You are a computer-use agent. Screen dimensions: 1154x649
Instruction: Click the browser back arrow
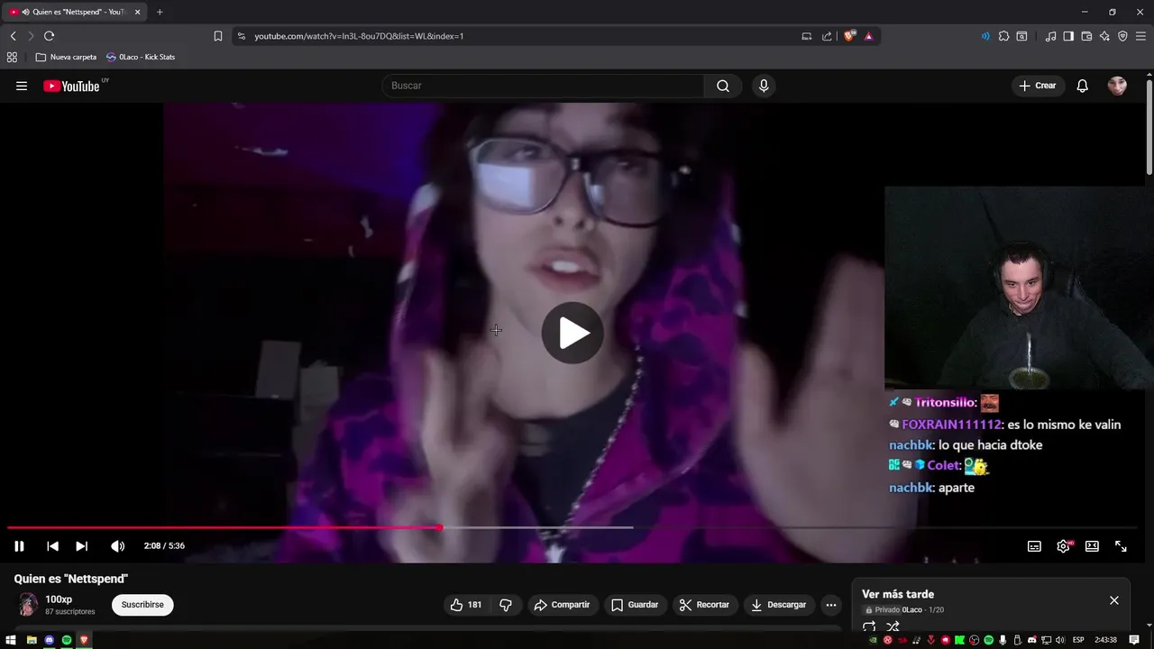click(x=13, y=36)
